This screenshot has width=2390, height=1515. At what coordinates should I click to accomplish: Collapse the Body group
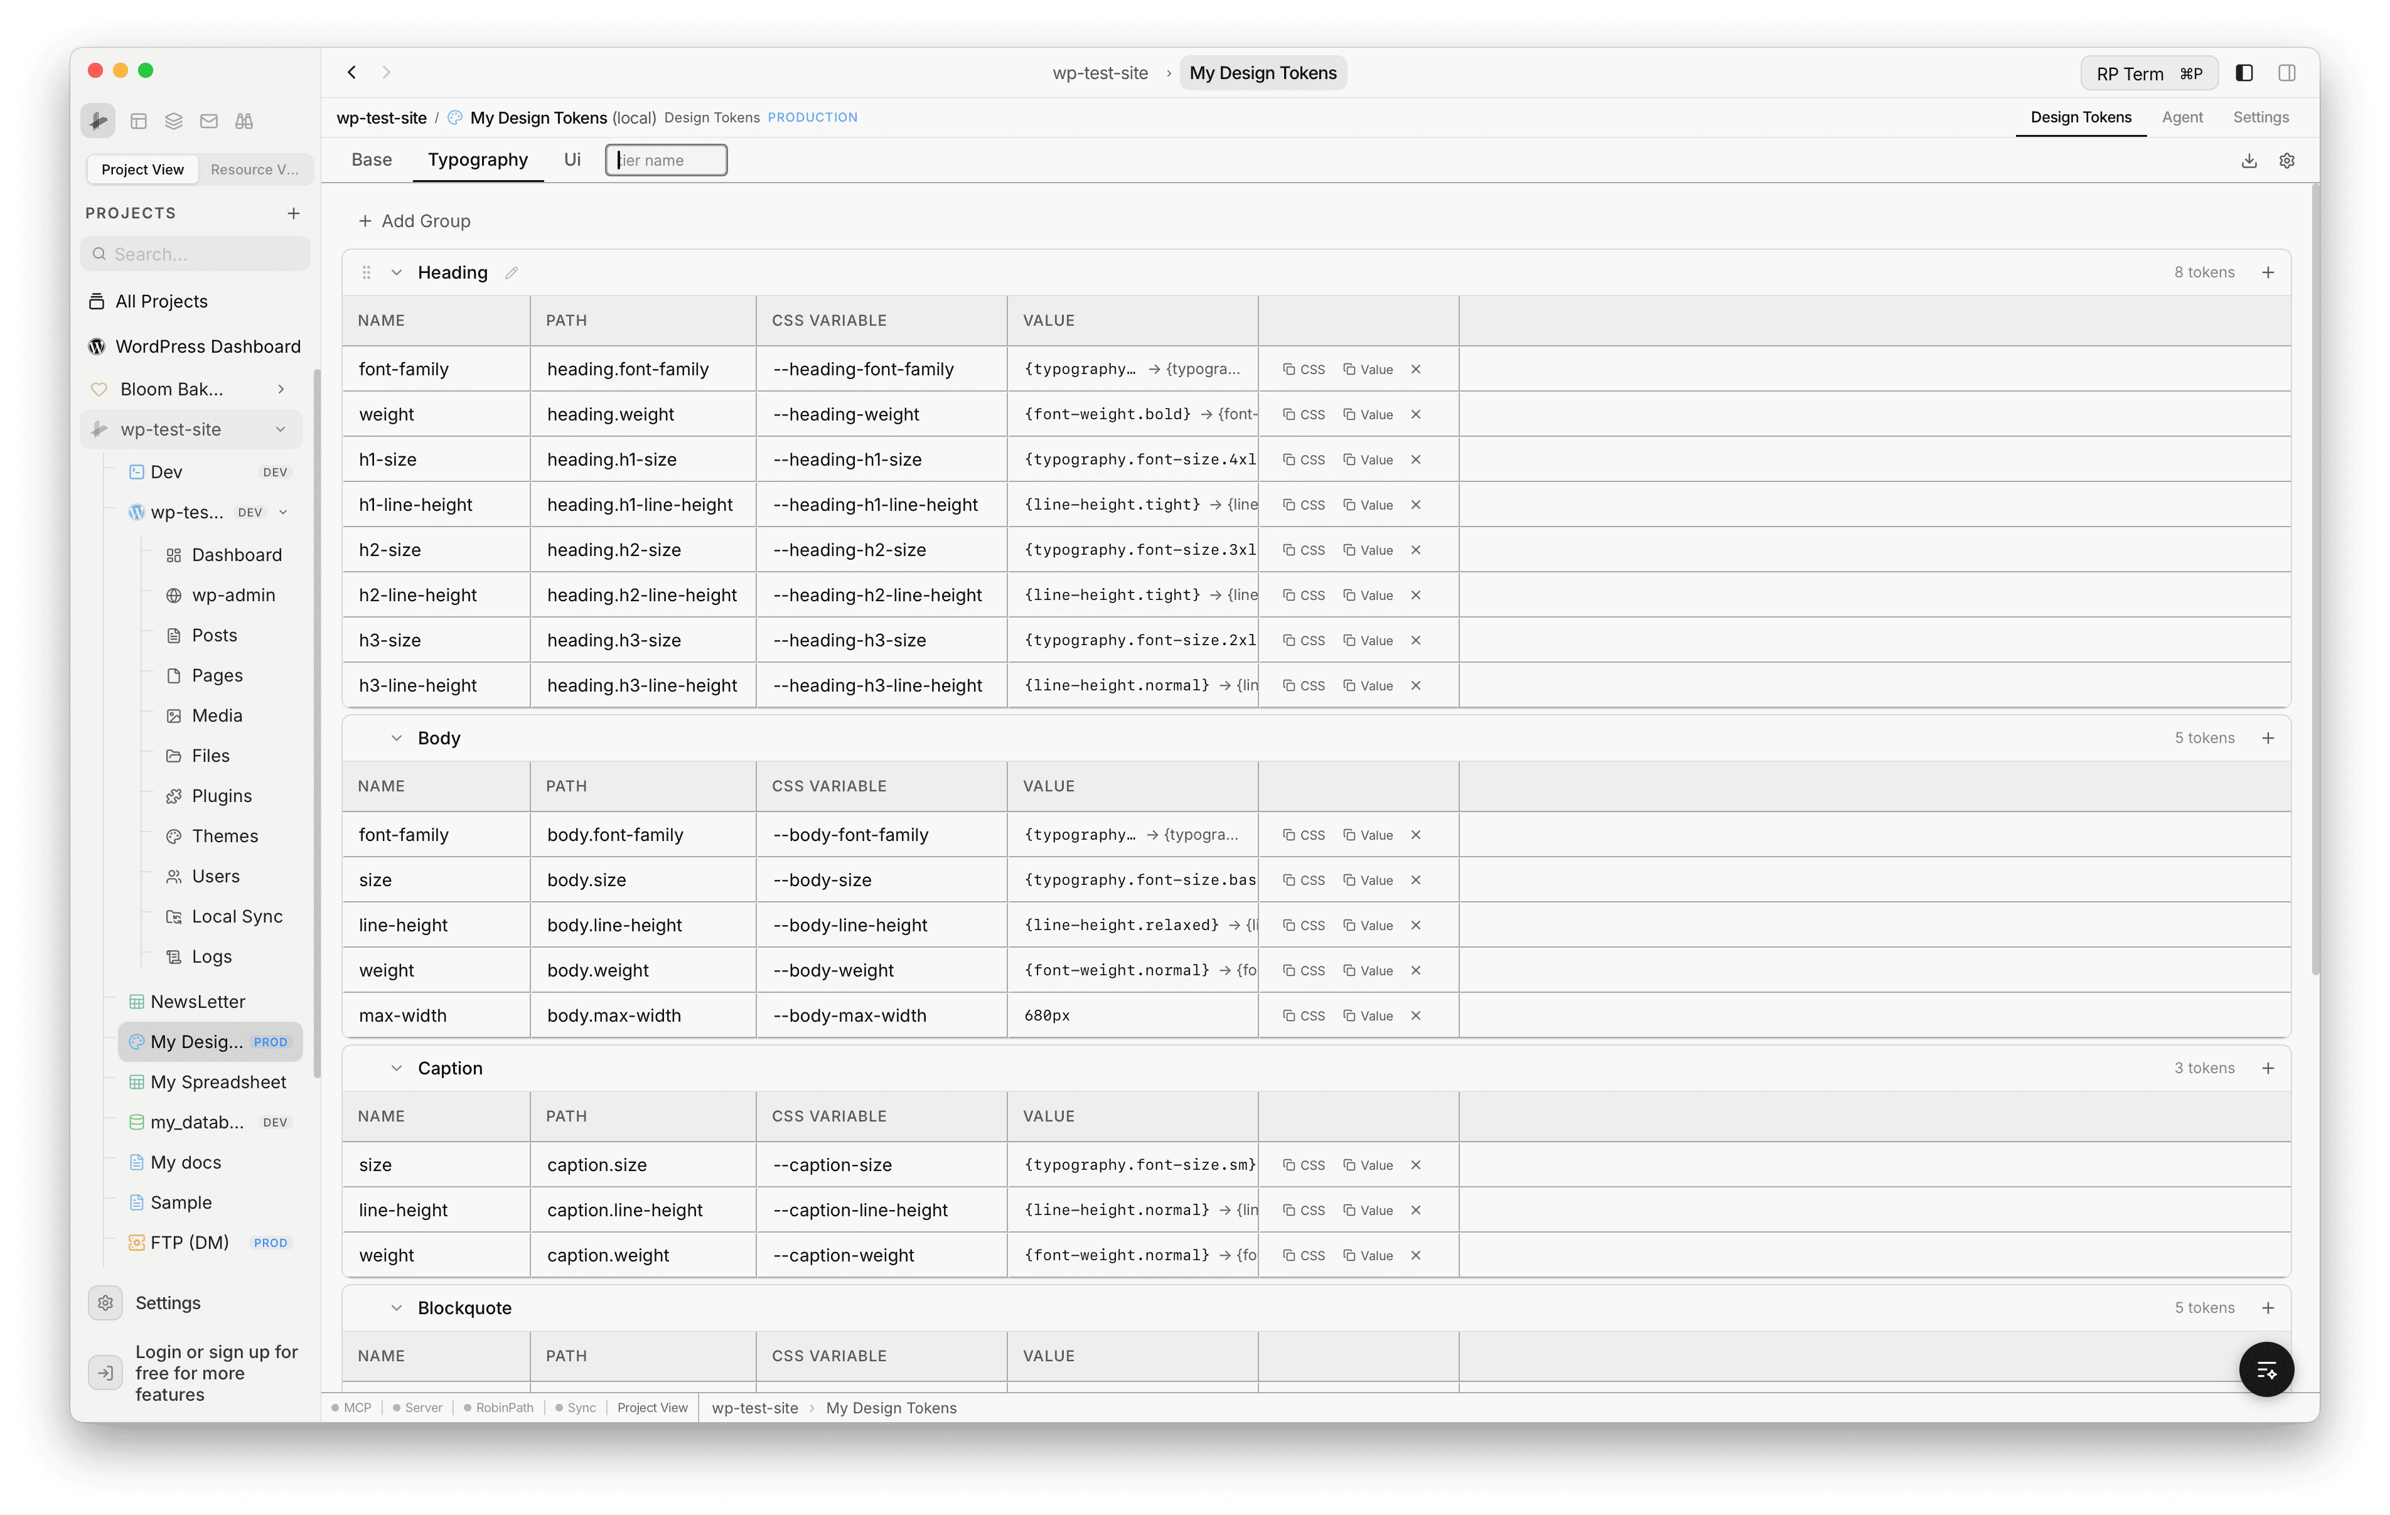(396, 737)
